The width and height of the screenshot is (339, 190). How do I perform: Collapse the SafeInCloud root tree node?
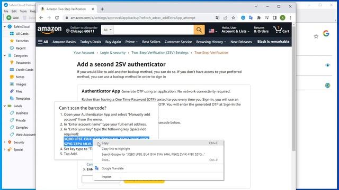click(x=5, y=26)
